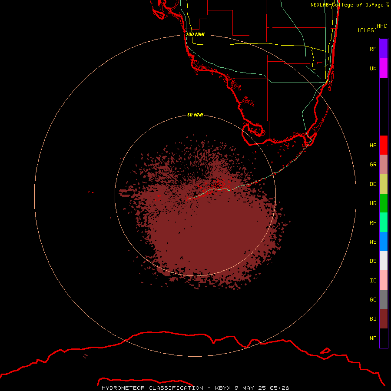Select the BD yellow legend swatch
This screenshot has height=391, width=391.
[384, 184]
